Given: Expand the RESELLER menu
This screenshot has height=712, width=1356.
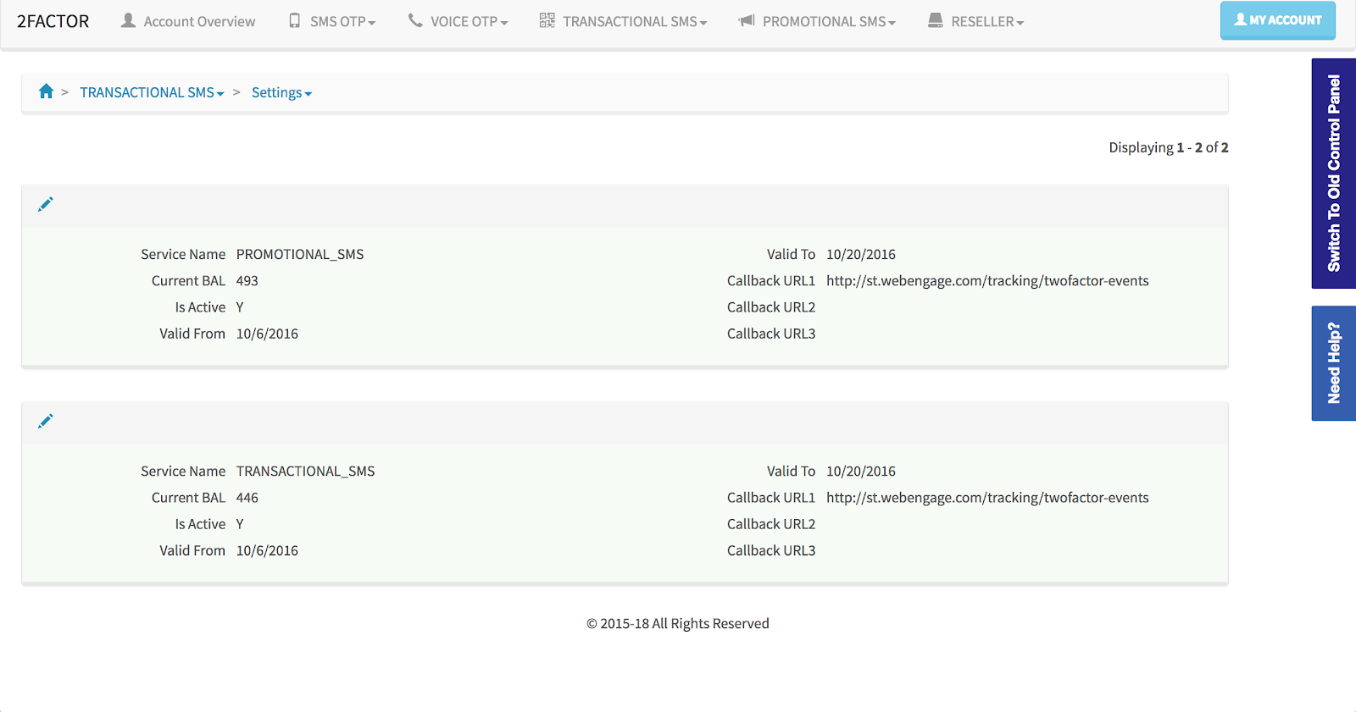Looking at the screenshot, I should pos(976,21).
